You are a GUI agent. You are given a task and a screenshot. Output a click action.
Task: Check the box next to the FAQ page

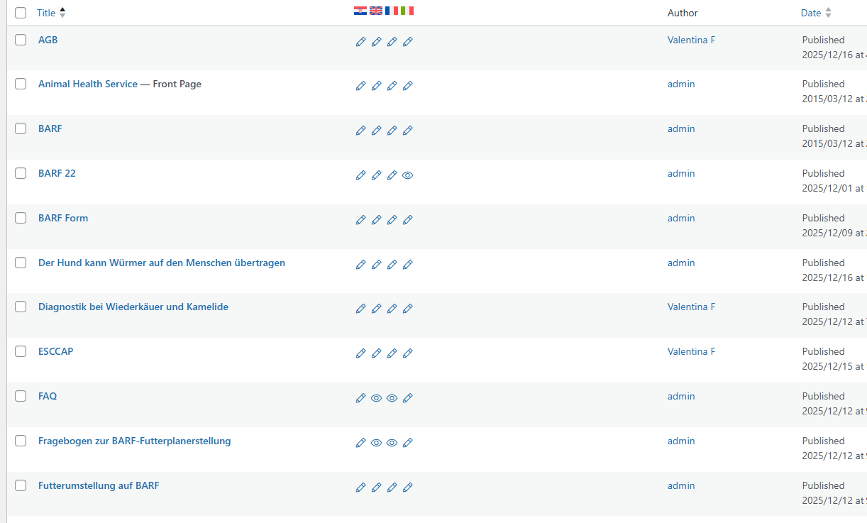21,396
